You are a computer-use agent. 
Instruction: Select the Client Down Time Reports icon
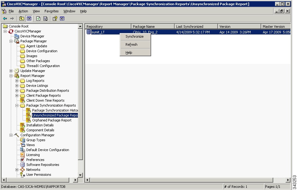click(23, 100)
